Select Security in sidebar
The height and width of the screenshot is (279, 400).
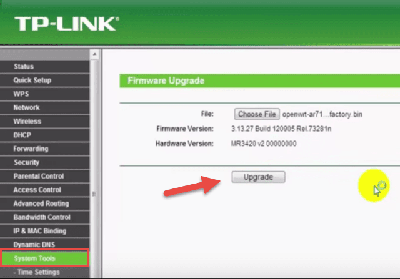[44, 162]
